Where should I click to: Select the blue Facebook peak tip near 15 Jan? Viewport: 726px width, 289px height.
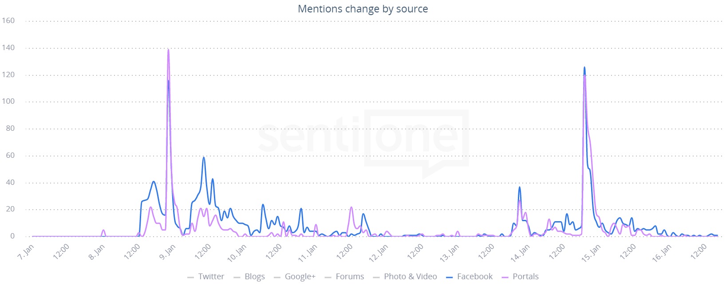click(x=584, y=68)
